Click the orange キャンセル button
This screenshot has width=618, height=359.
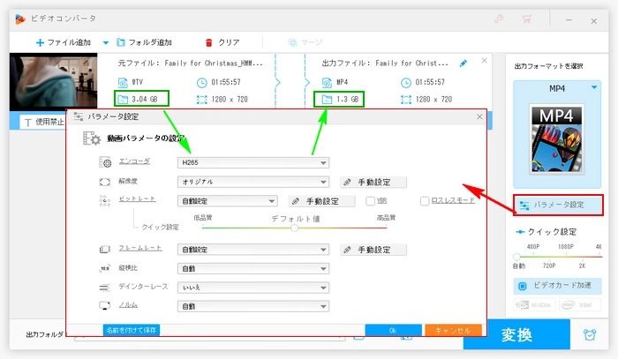[x=453, y=330]
